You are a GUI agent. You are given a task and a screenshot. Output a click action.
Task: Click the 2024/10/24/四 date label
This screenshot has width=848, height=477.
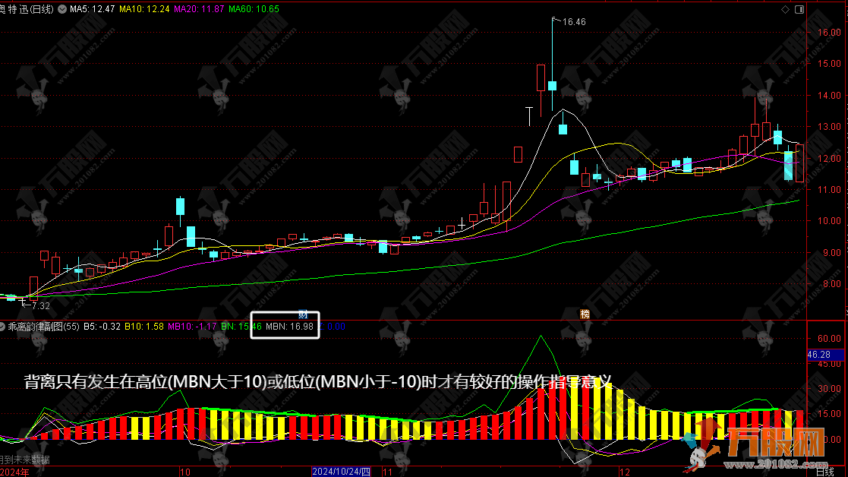[x=342, y=472]
